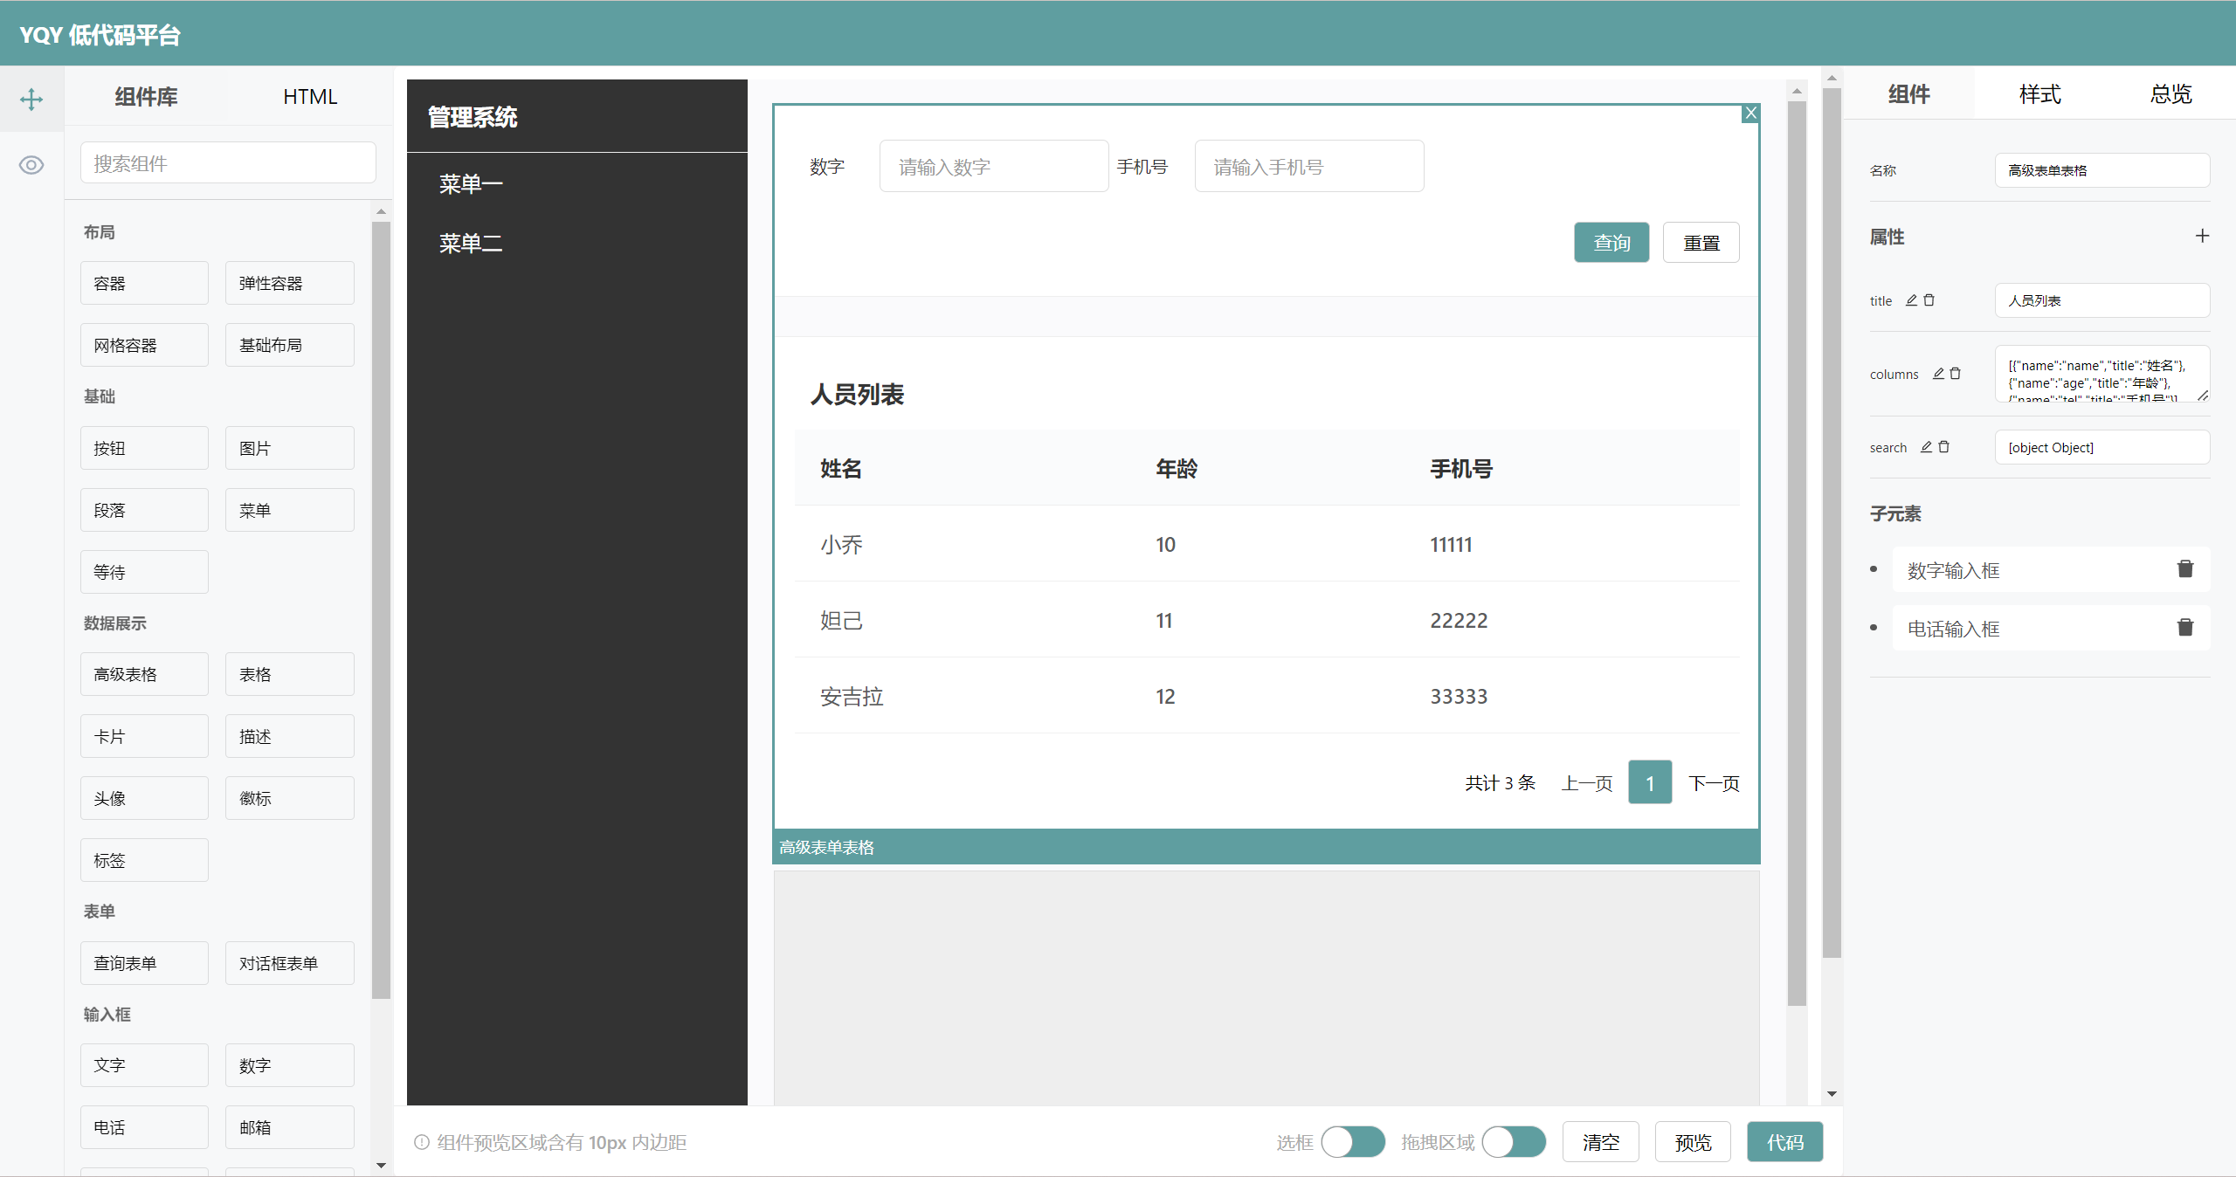This screenshot has width=2236, height=1177.
Task: Open the 组件 tab in right panel
Action: click(x=1908, y=94)
